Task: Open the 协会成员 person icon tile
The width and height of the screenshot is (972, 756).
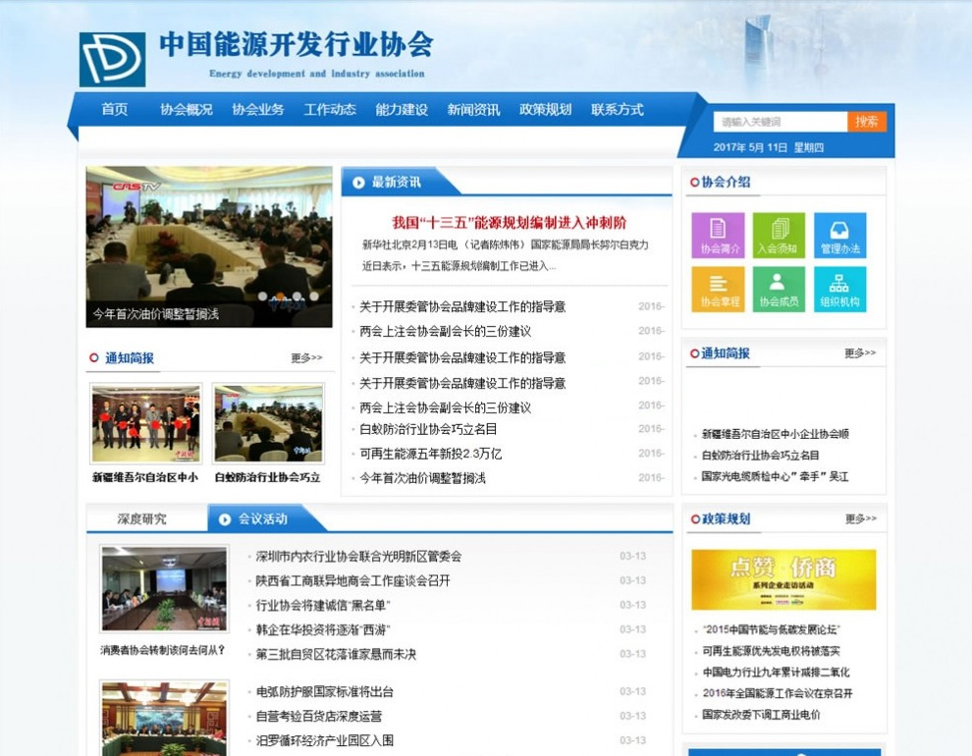Action: click(x=779, y=289)
